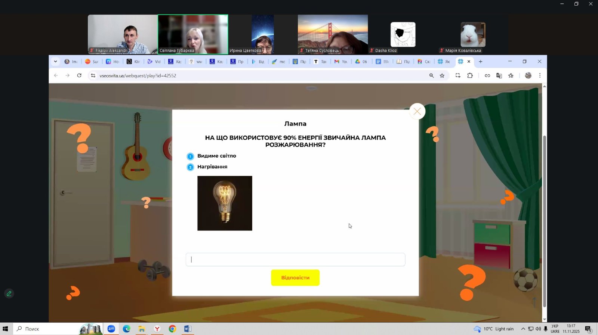Toggle the volume icon in system tray

click(x=538, y=329)
